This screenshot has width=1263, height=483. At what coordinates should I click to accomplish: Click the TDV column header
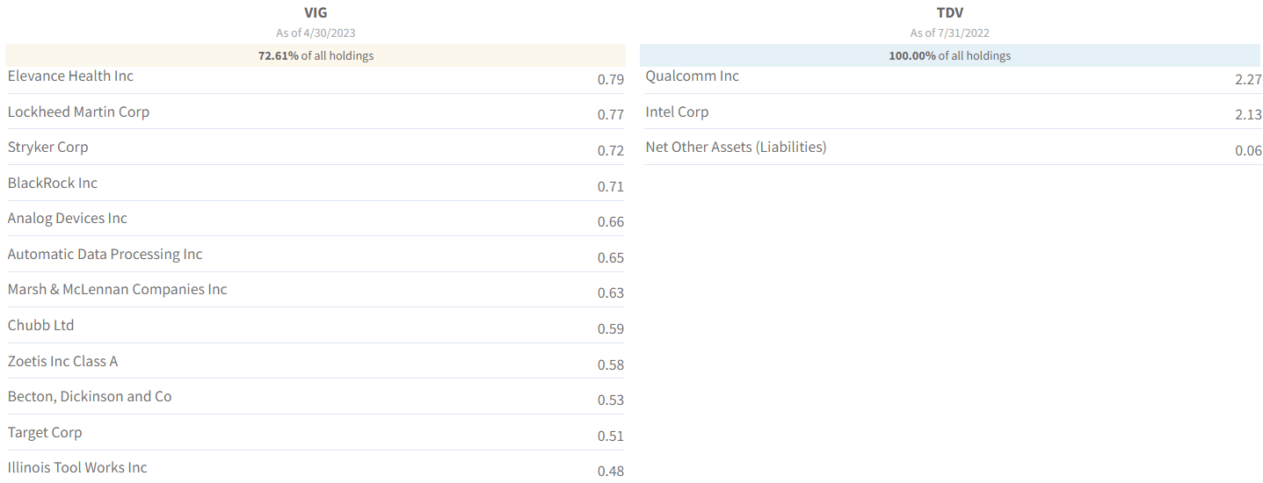click(x=950, y=13)
